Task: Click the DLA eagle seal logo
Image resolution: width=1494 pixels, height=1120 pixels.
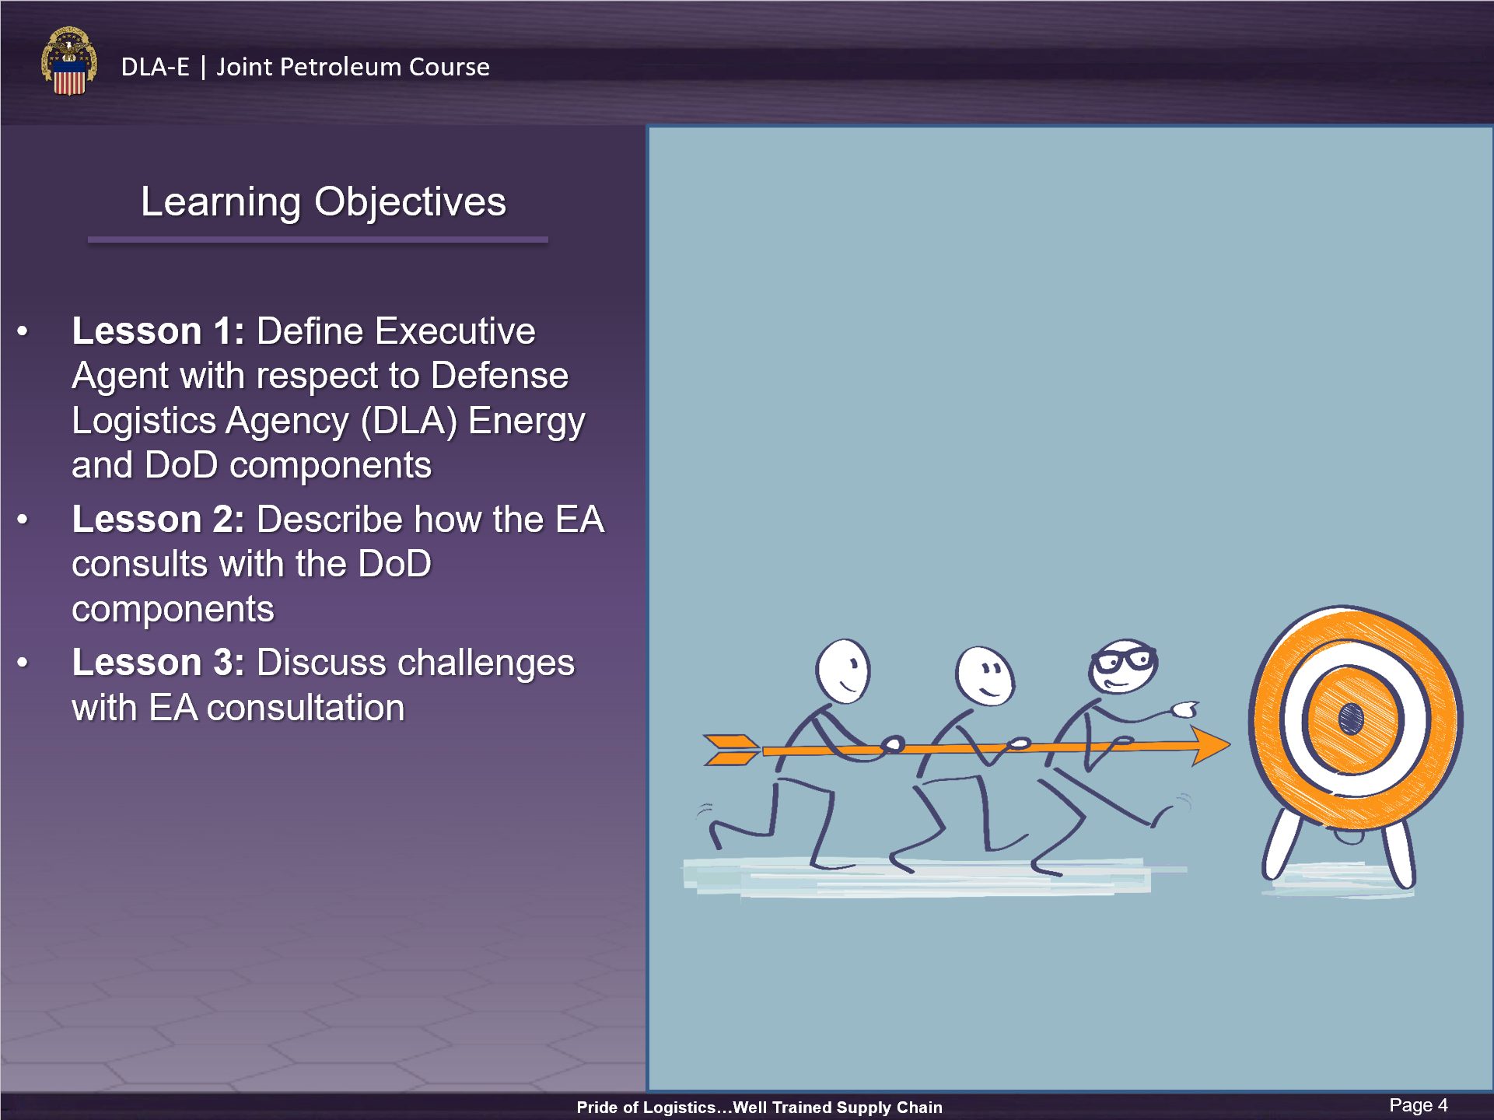Action: [x=69, y=61]
